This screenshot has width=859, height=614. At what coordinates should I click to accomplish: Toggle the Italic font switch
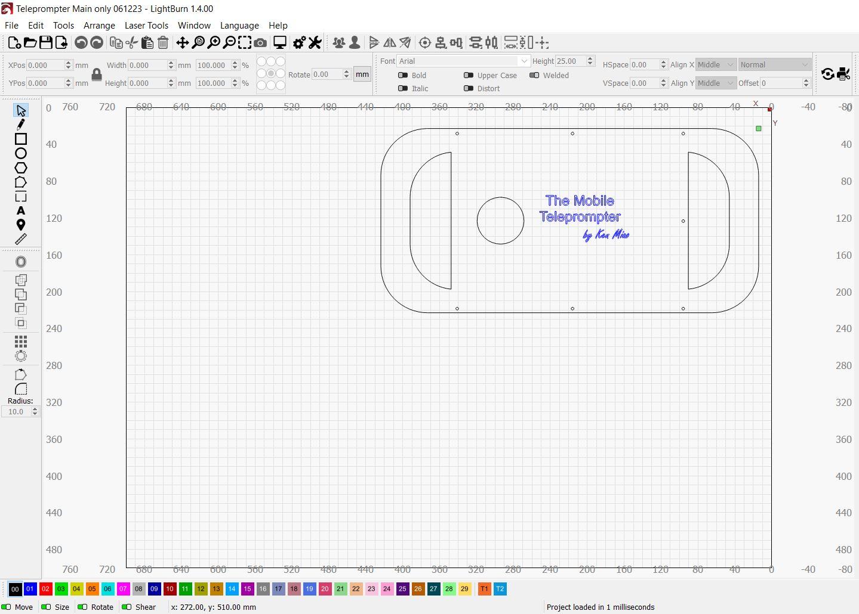pos(403,88)
